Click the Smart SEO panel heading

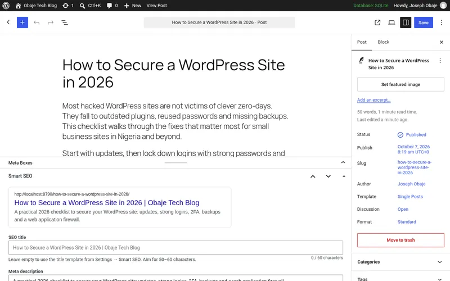(x=20, y=176)
